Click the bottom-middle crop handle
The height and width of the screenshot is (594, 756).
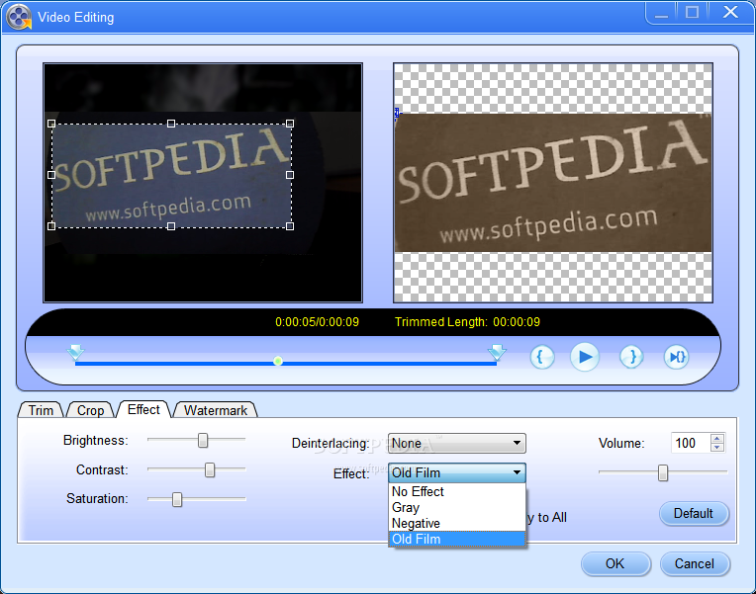pyautogui.click(x=170, y=226)
